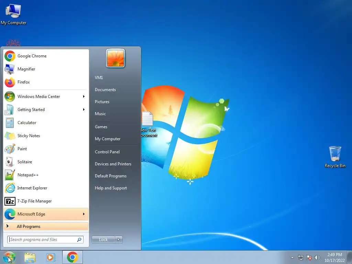The width and height of the screenshot is (352, 264).
Task: Expand the Windows Media Center jump list arrow
Action: tap(84, 97)
